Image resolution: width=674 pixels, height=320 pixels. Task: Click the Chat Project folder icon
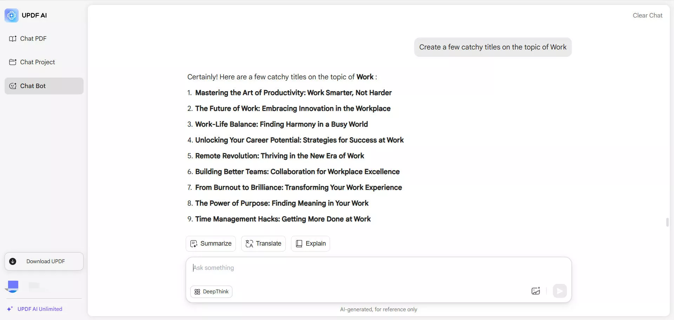coord(13,62)
